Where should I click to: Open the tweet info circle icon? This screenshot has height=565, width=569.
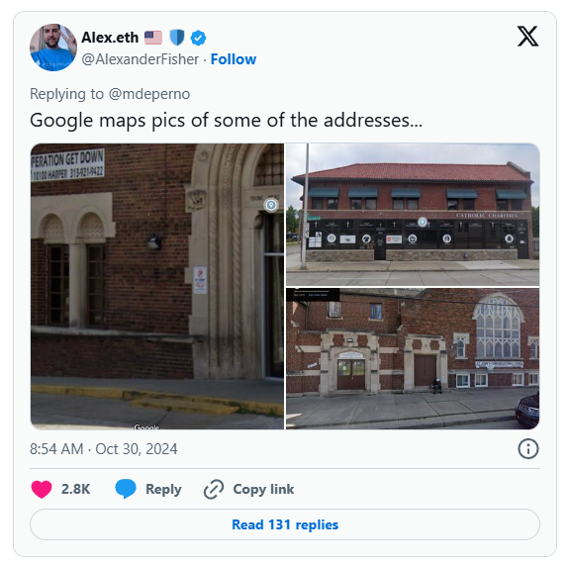(x=528, y=449)
